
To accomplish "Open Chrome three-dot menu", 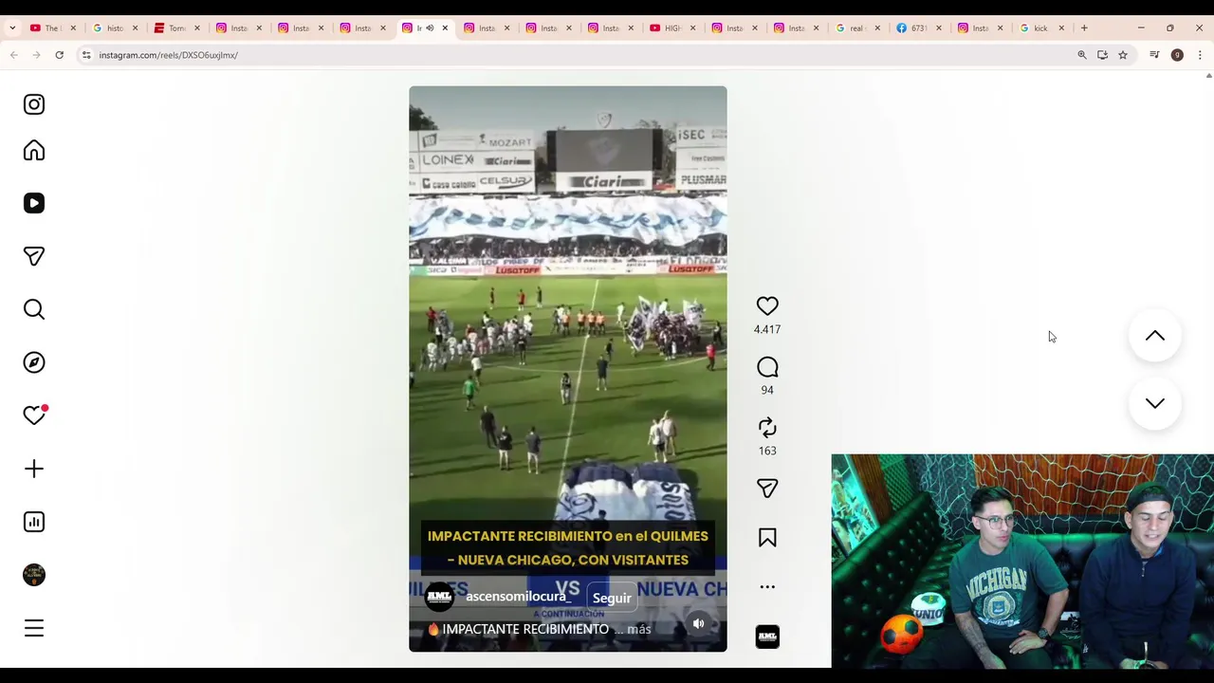I will (1200, 55).
